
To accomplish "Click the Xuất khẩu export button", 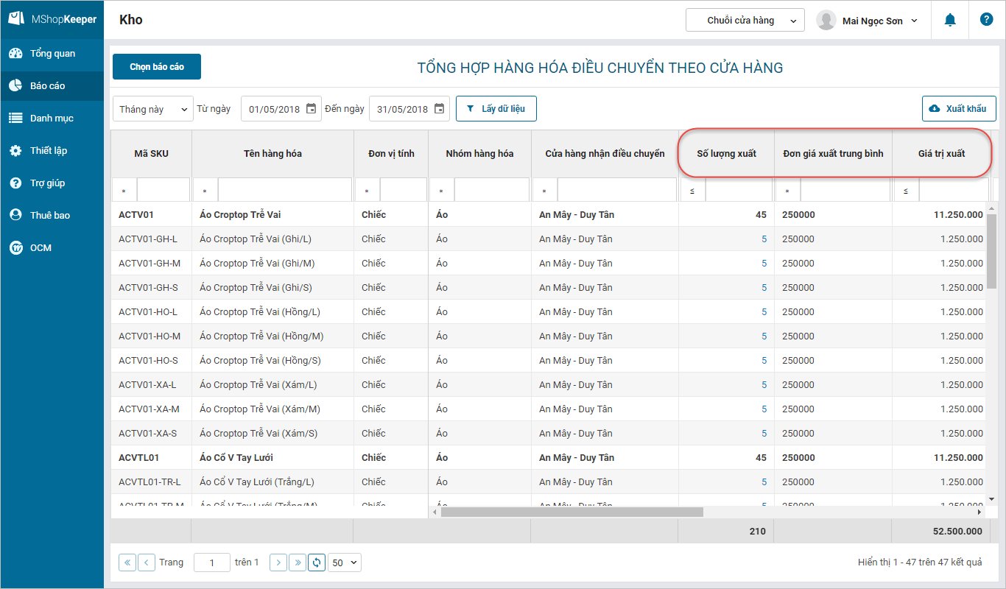I will pyautogui.click(x=959, y=109).
